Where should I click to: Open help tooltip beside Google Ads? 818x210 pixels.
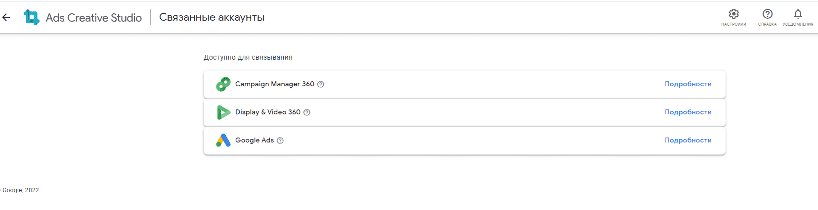tap(280, 140)
